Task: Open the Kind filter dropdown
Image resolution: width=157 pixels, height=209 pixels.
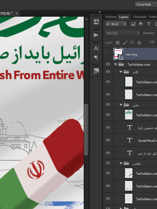Action: 116,24
